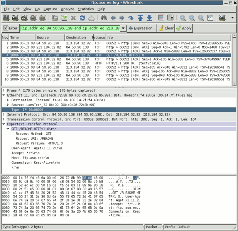
Task: Restart the running capture icon
Action: (x=43, y=18)
